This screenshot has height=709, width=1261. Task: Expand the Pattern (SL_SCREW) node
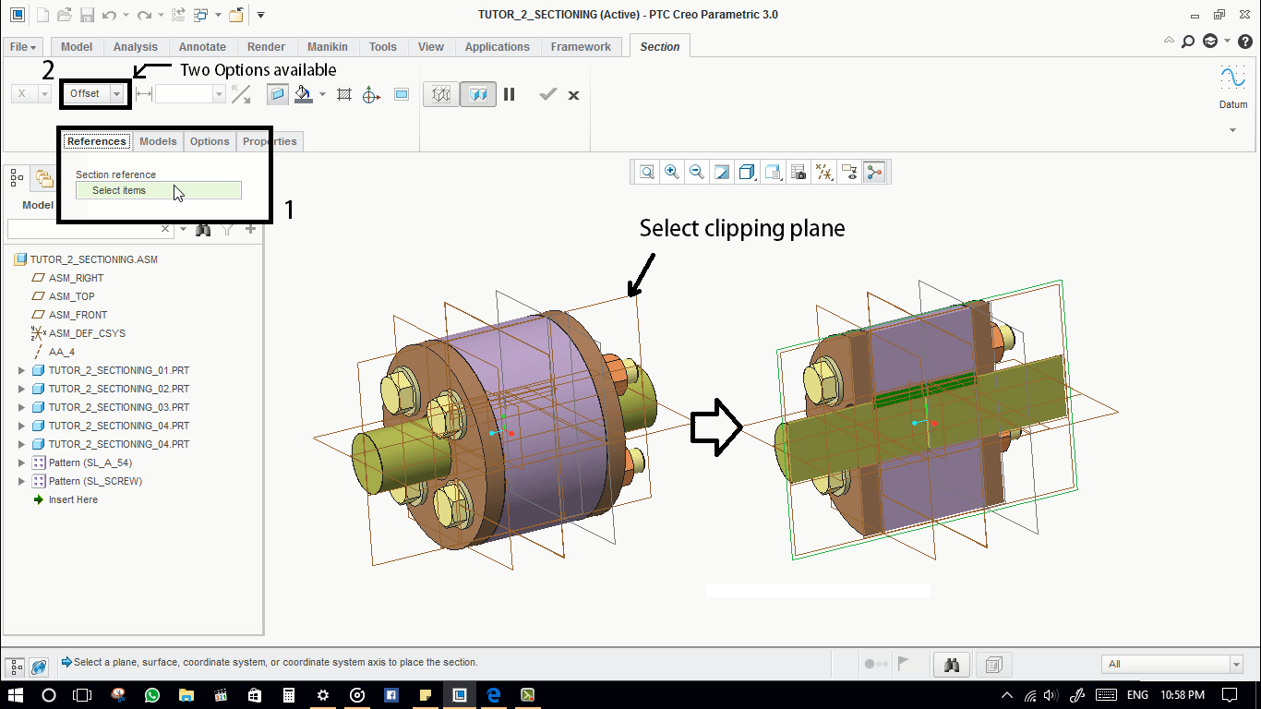click(x=22, y=481)
